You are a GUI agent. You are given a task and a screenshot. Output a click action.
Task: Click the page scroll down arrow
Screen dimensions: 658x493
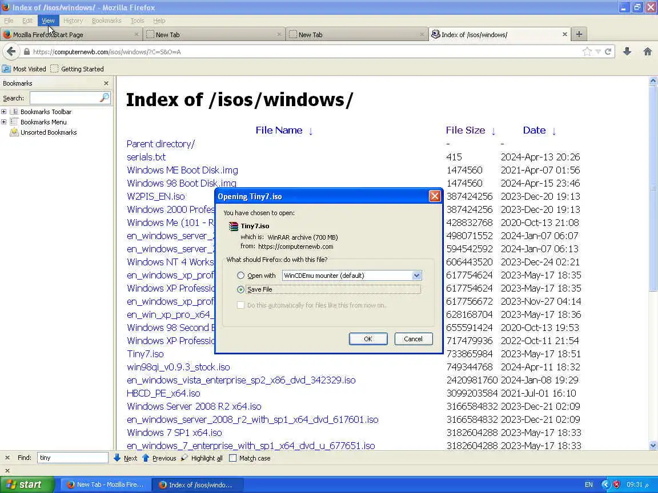coord(653,446)
